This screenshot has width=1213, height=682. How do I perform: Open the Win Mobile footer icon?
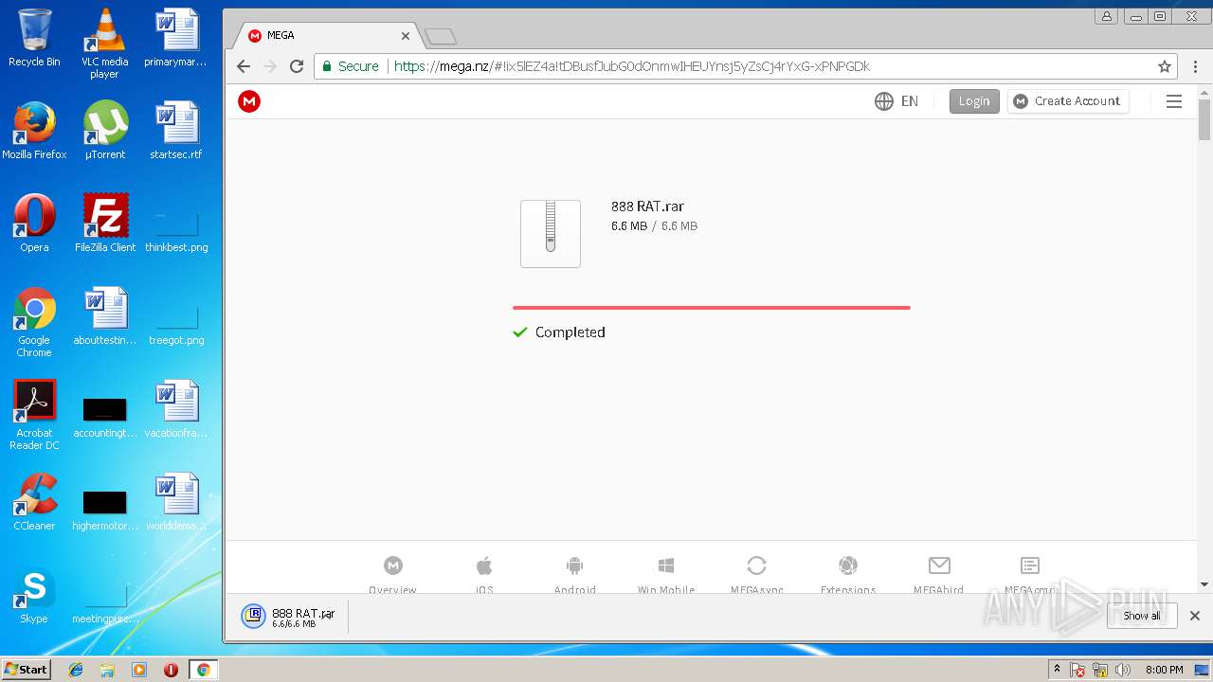[666, 565]
